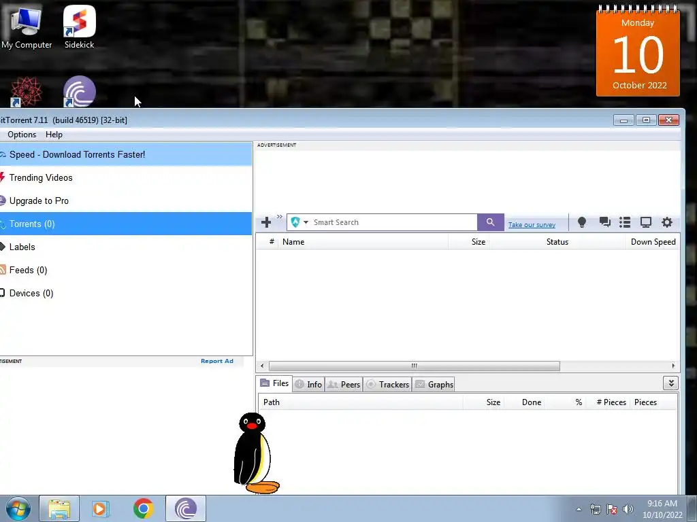This screenshot has width=697, height=522.
Task: Switch to the Peers tab
Action: coord(344,385)
